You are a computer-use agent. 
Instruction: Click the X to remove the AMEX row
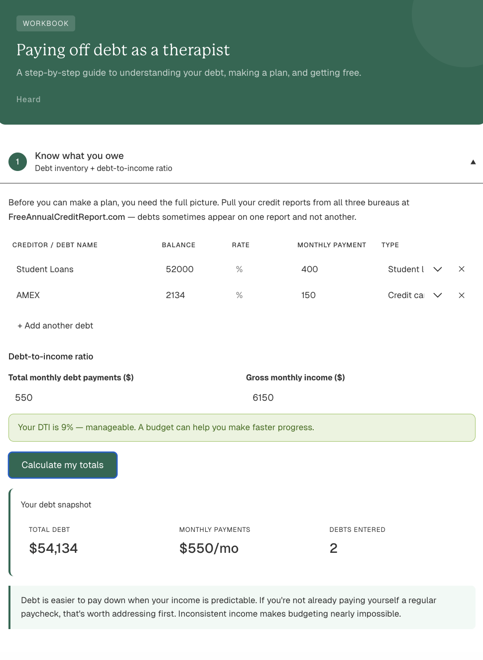(461, 295)
